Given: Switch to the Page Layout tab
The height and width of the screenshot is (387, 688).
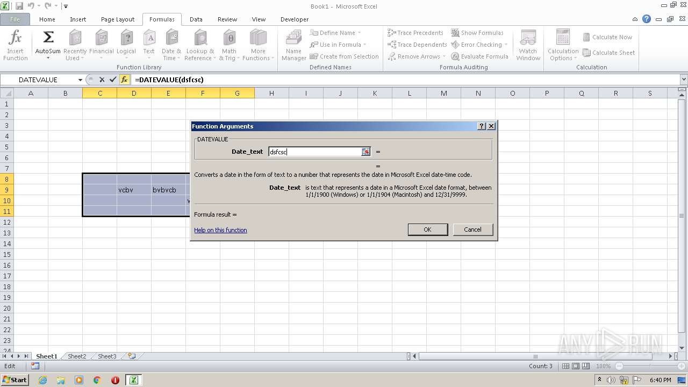Looking at the screenshot, I should [x=118, y=19].
